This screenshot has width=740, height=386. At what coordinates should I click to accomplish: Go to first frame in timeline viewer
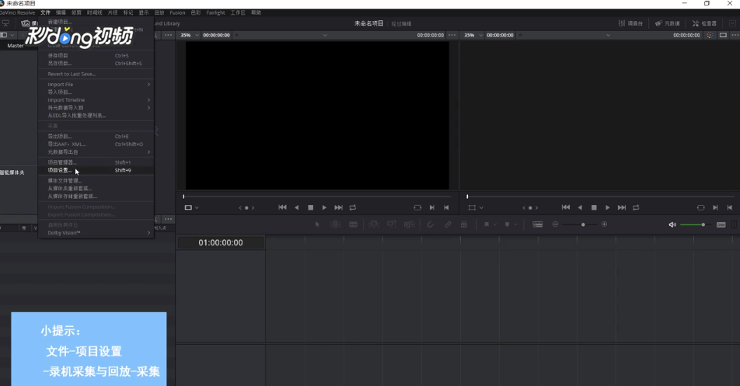(565, 207)
